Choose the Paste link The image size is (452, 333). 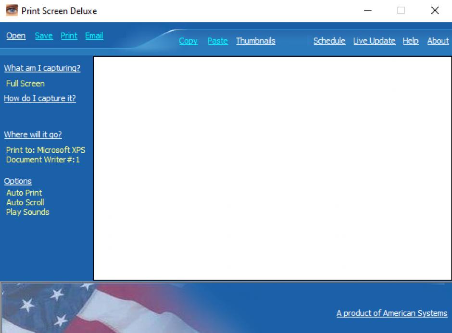(218, 41)
